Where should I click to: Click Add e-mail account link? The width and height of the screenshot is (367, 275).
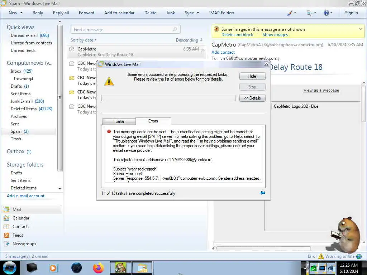[x=25, y=196]
